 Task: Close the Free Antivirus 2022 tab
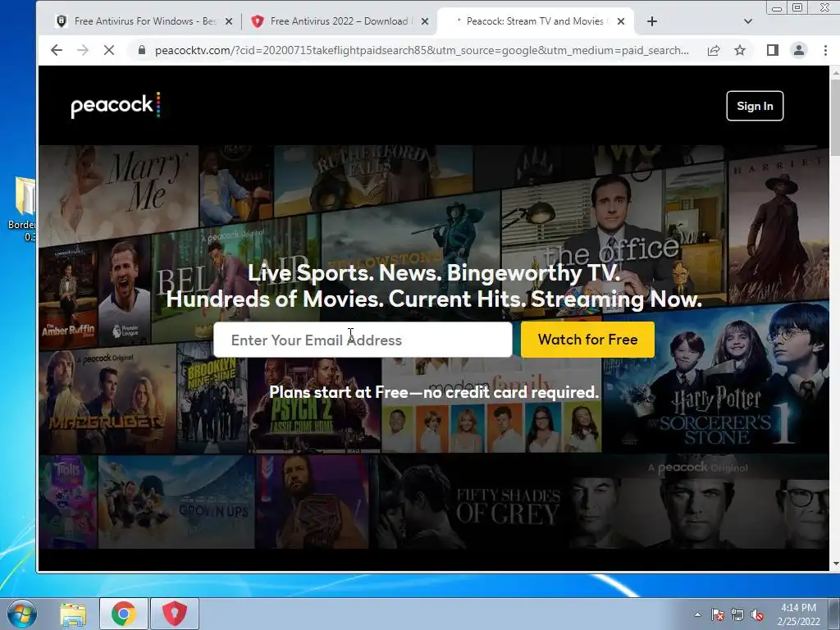click(425, 21)
